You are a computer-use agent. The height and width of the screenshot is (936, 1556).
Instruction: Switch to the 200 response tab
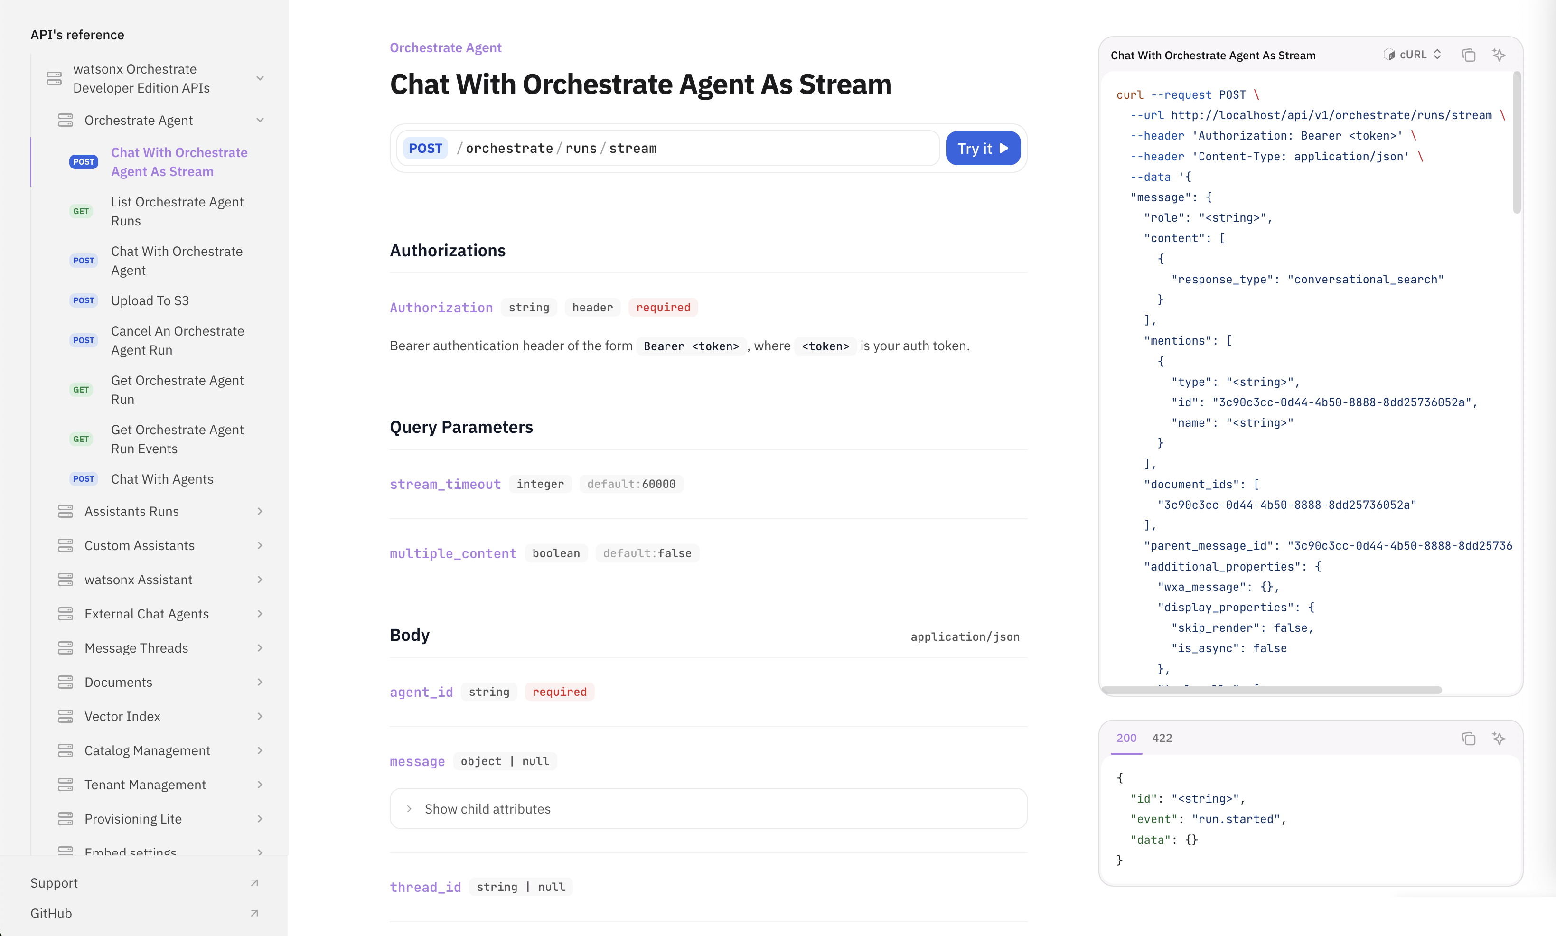pos(1126,738)
